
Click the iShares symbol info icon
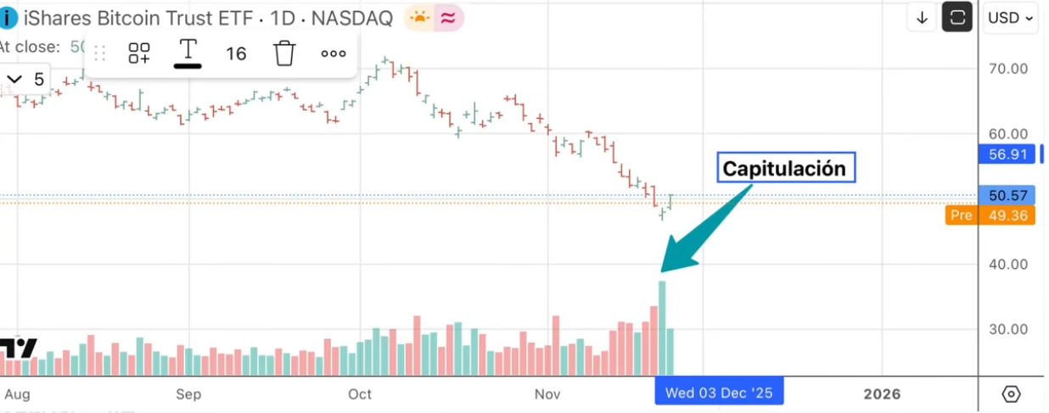tap(8, 17)
